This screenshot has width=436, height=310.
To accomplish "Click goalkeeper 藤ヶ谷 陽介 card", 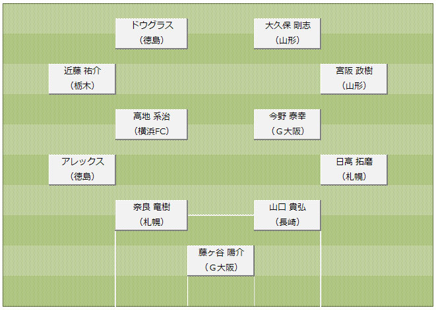I will [x=220, y=260].
